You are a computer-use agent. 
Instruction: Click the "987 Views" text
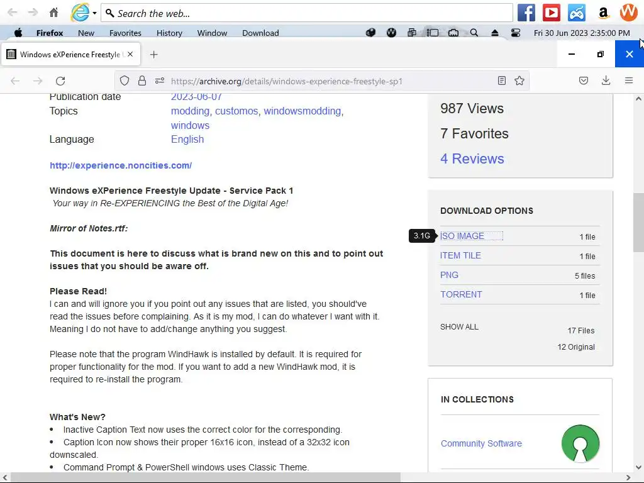click(472, 108)
